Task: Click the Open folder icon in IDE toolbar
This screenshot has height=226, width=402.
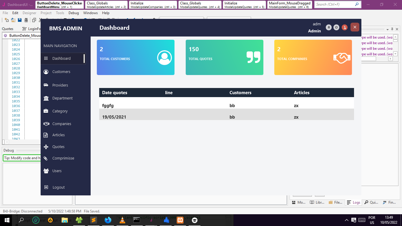Action: pyautogui.click(x=13, y=20)
